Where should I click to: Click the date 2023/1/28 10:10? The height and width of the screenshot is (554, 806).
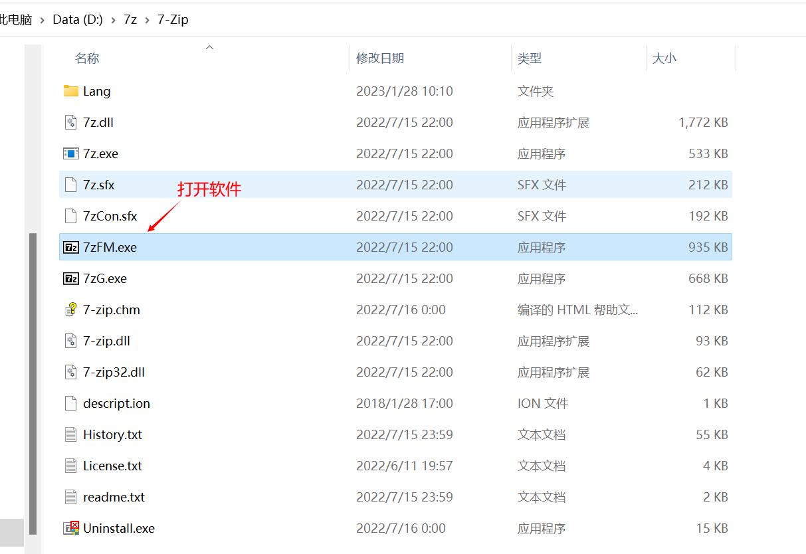[405, 91]
